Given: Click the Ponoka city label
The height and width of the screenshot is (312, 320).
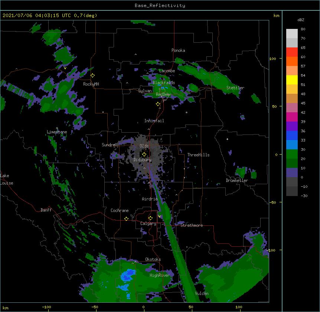Looking at the screenshot, I should [x=178, y=50].
